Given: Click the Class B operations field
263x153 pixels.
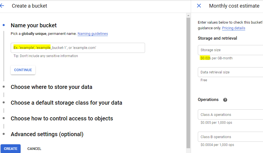Looking at the screenshot, I should (230, 137).
